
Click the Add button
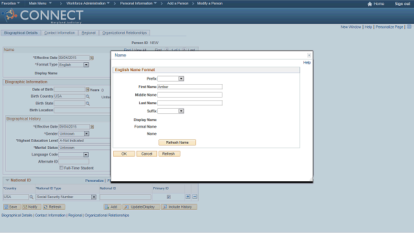point(113,207)
